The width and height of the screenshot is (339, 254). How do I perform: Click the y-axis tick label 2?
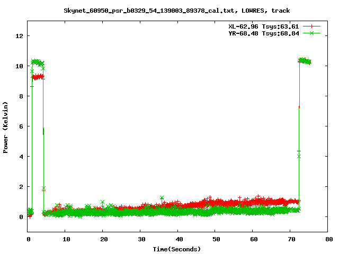[22, 187]
